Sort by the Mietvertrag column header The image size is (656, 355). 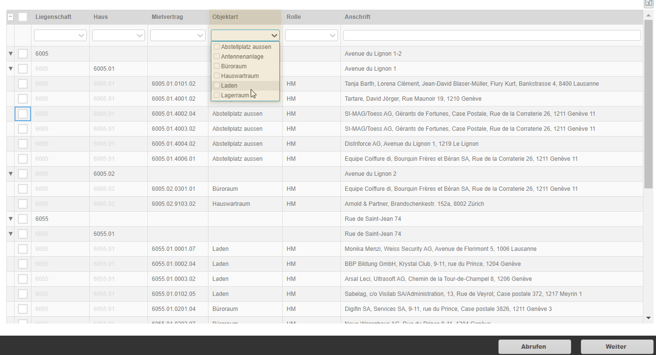(x=167, y=17)
